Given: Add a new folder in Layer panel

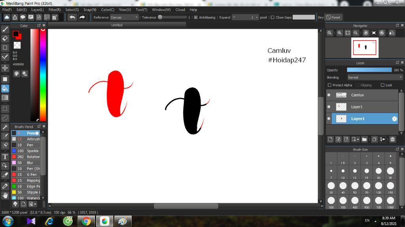Looking at the screenshot, I should pyautogui.click(x=364, y=139).
